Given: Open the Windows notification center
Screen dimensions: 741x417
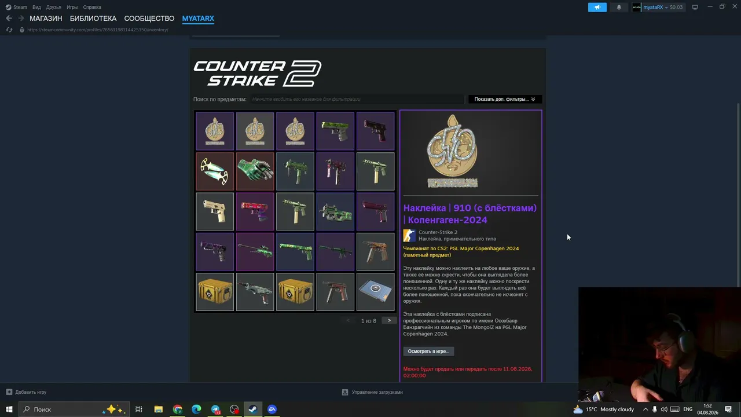Looking at the screenshot, I should point(728,409).
